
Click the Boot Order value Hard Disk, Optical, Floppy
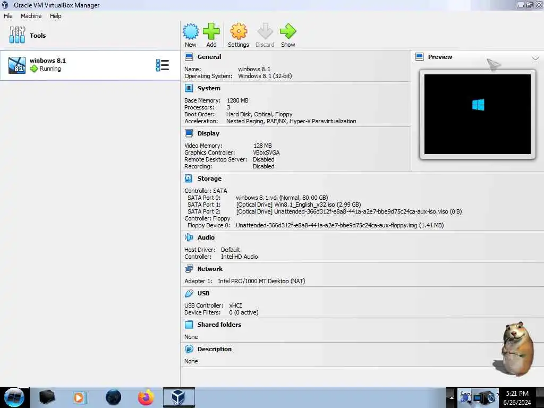pos(259,114)
